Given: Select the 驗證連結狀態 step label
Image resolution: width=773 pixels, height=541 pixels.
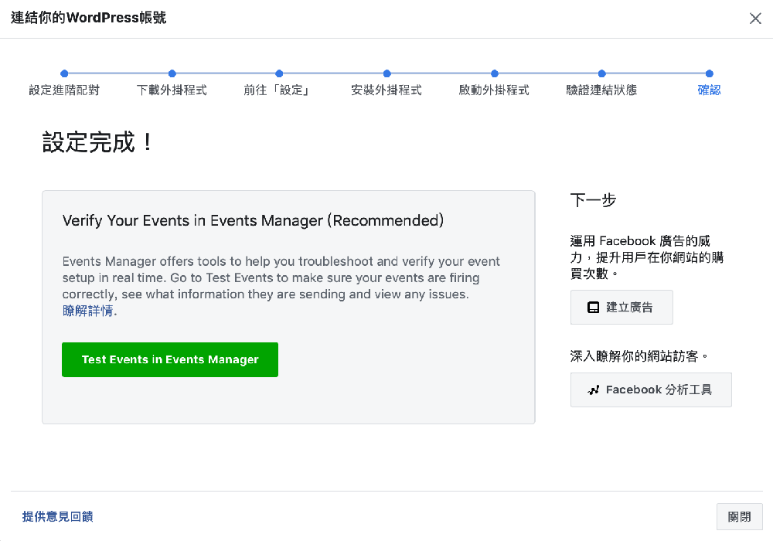Looking at the screenshot, I should pos(601,90).
